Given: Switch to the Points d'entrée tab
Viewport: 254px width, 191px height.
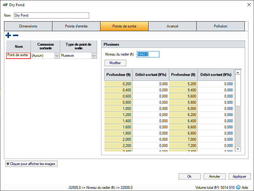Looking at the screenshot, I should (76, 26).
